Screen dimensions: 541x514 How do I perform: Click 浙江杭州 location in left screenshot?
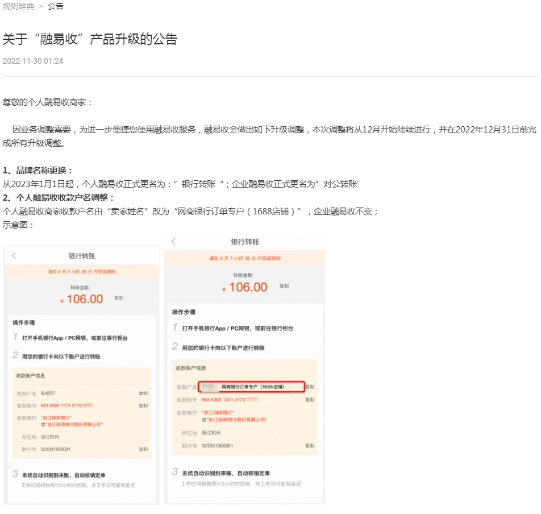49,437
